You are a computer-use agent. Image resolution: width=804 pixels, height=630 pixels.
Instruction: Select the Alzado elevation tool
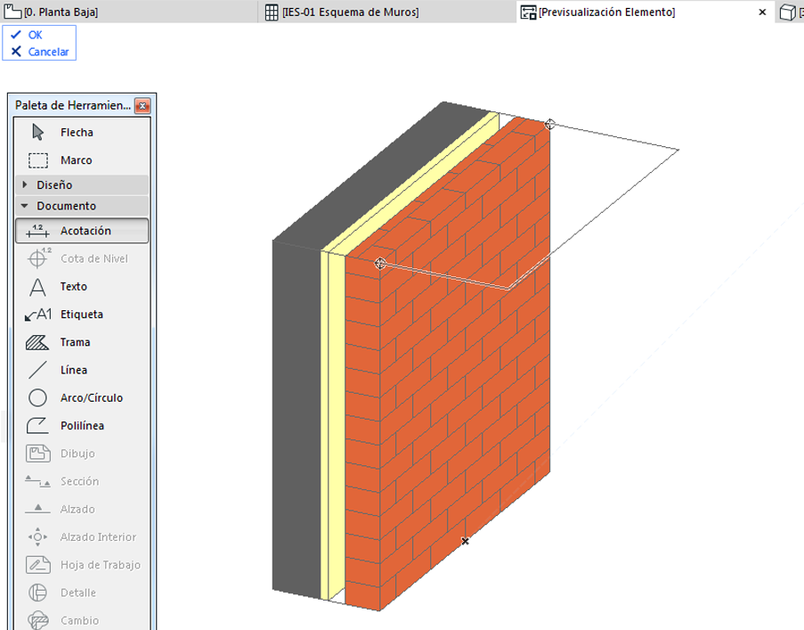[82, 509]
